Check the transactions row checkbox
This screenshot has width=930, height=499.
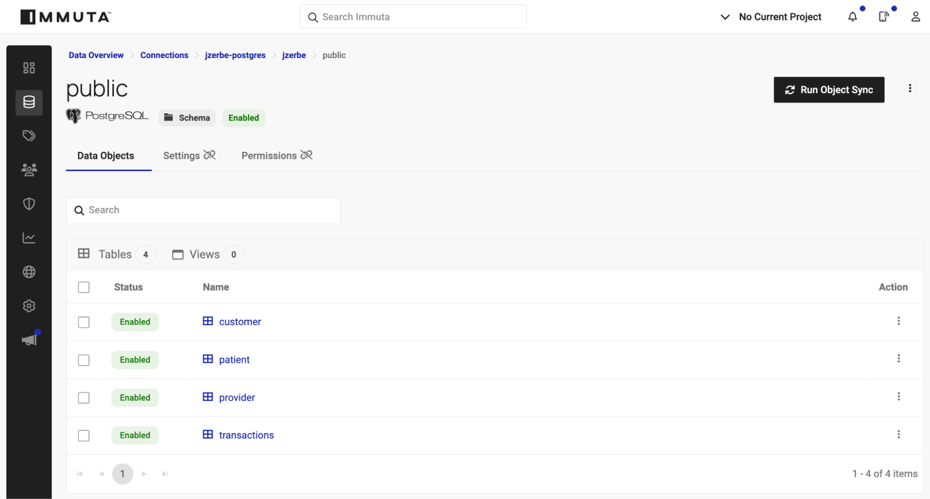click(x=84, y=435)
